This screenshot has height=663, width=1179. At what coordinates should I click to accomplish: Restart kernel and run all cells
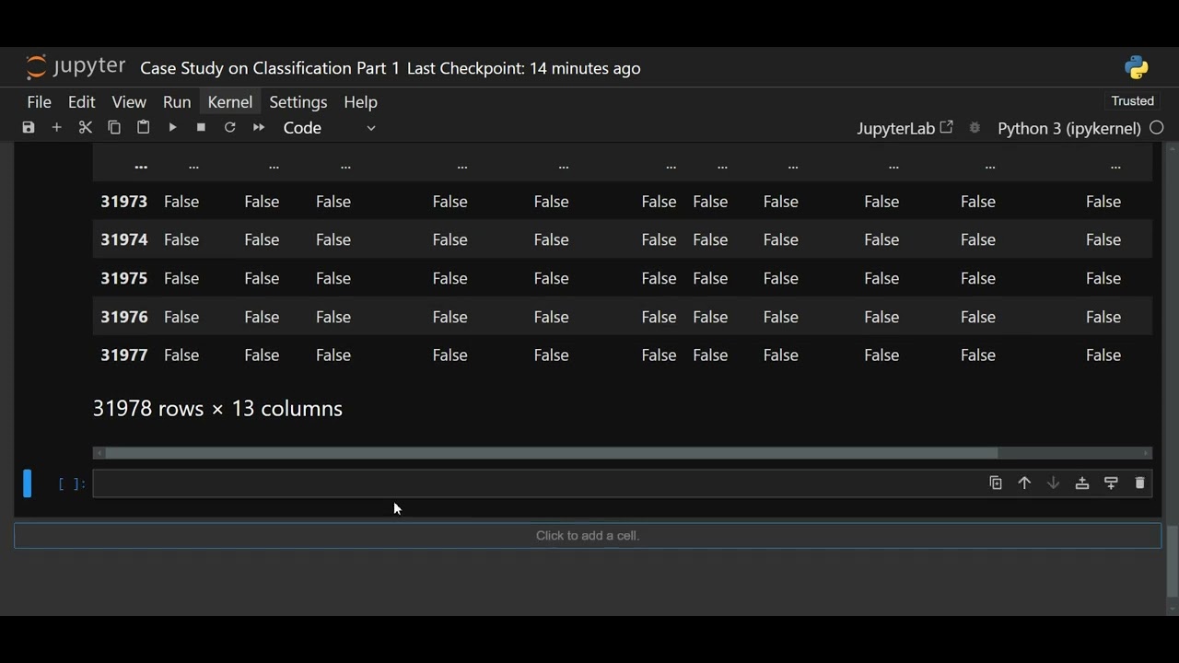(259, 128)
